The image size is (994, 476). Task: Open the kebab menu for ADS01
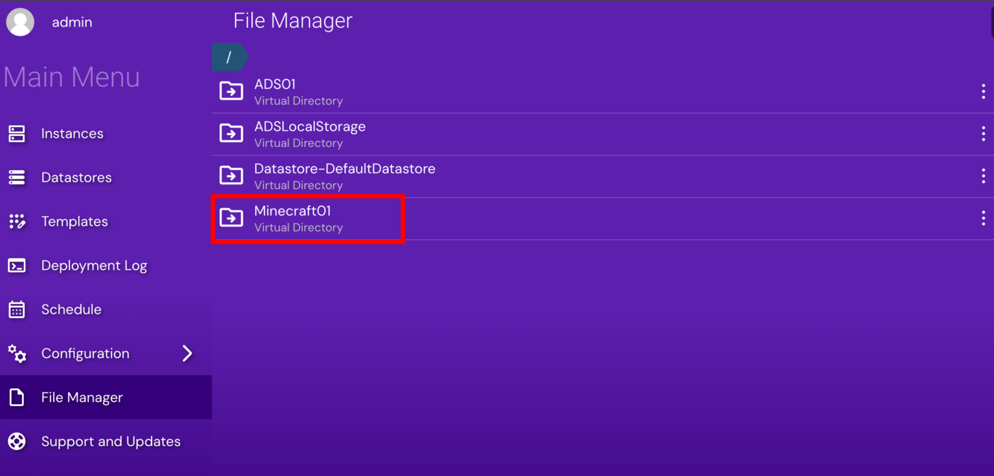click(x=983, y=91)
